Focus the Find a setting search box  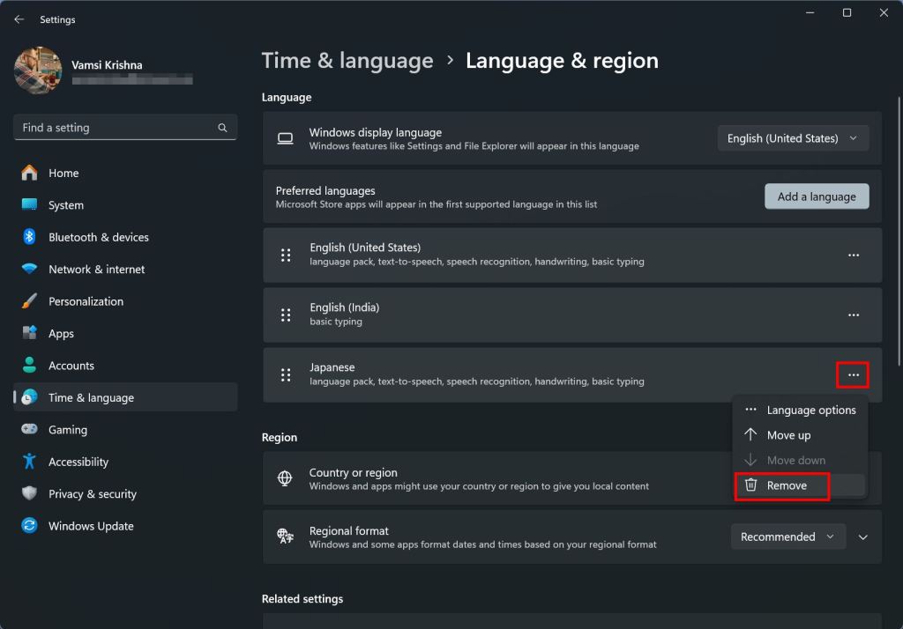(x=125, y=127)
